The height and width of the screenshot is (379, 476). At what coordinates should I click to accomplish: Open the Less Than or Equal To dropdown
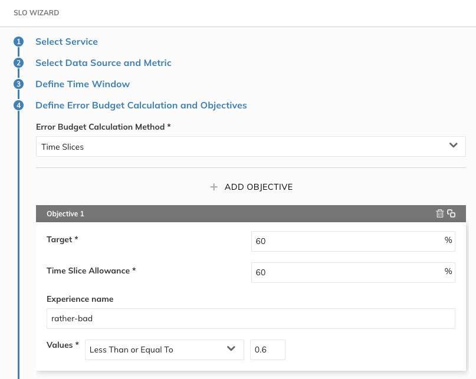pos(231,349)
